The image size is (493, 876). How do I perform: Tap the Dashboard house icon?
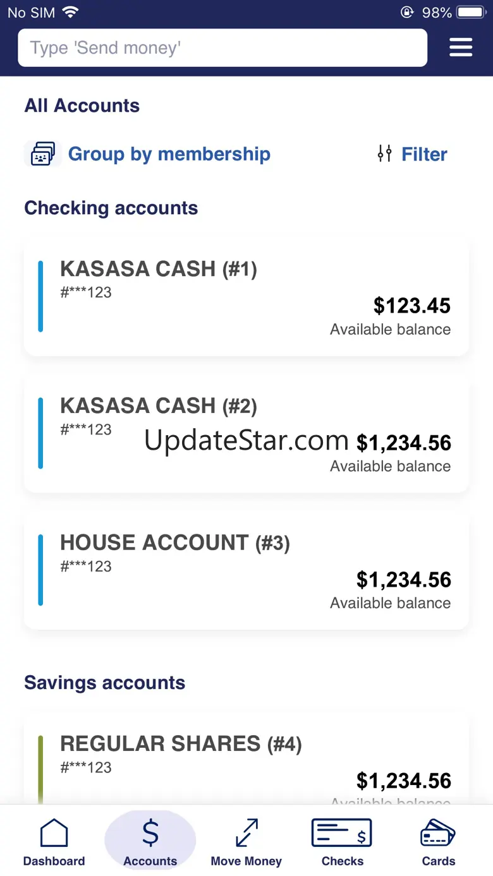pyautogui.click(x=54, y=833)
